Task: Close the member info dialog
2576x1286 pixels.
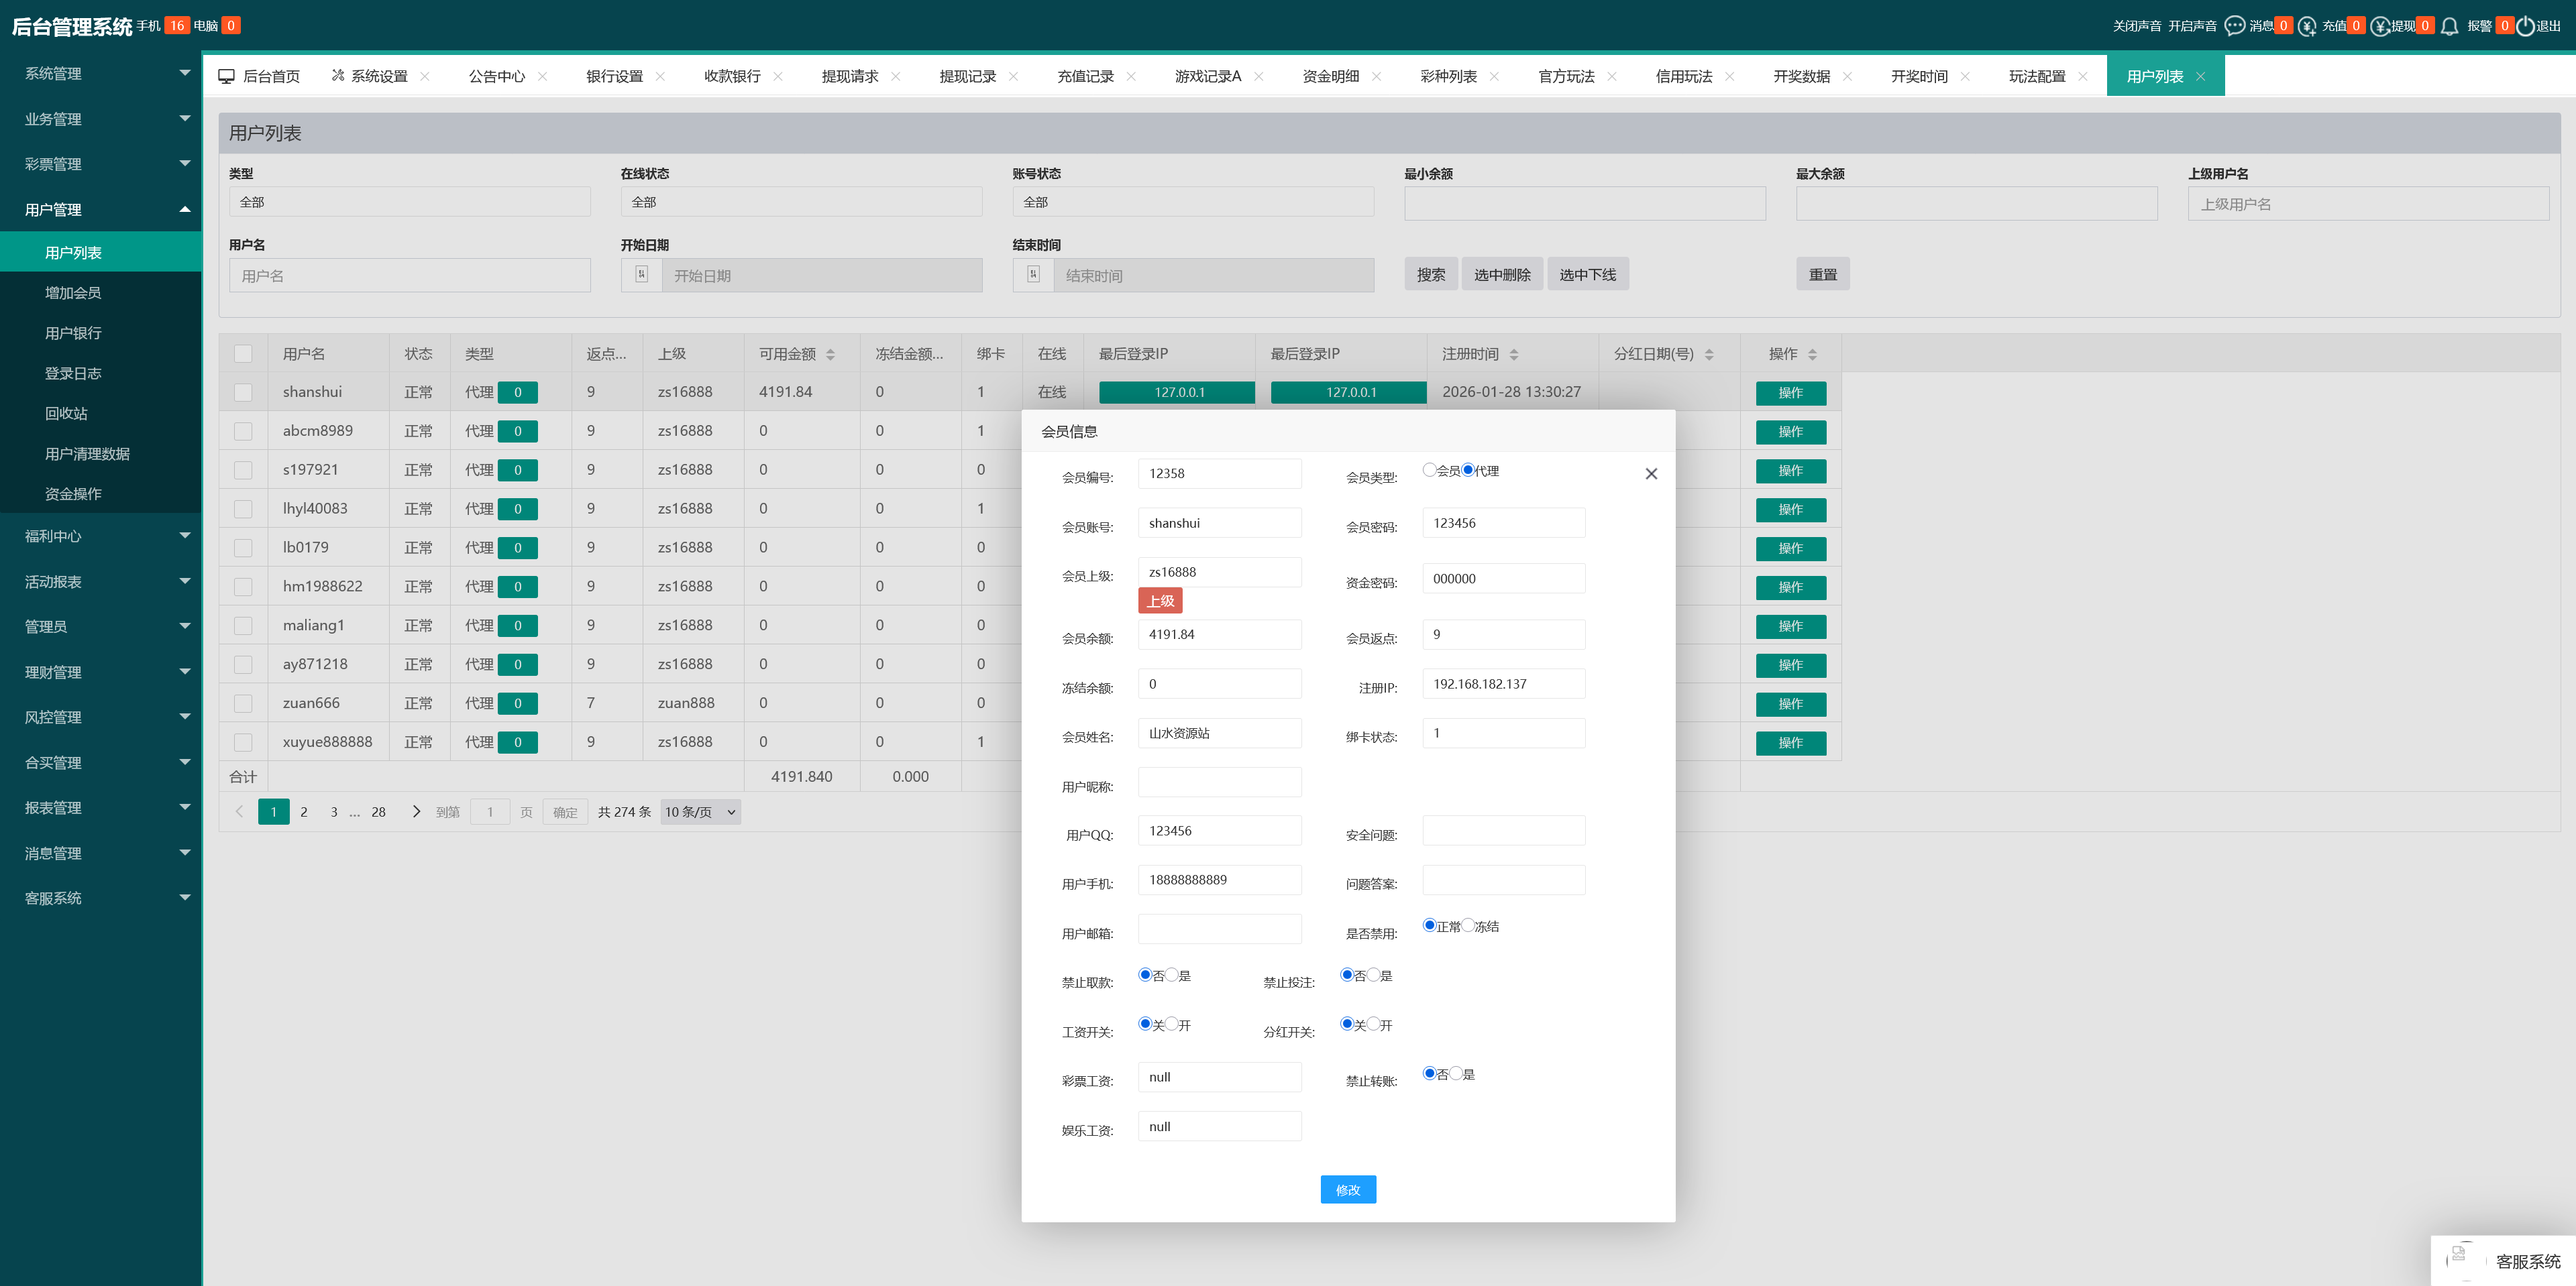Action: click(1651, 473)
